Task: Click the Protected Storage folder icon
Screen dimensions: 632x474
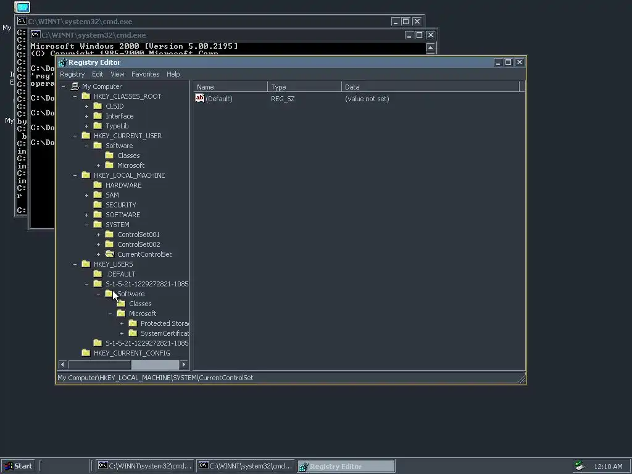Action: [133, 323]
